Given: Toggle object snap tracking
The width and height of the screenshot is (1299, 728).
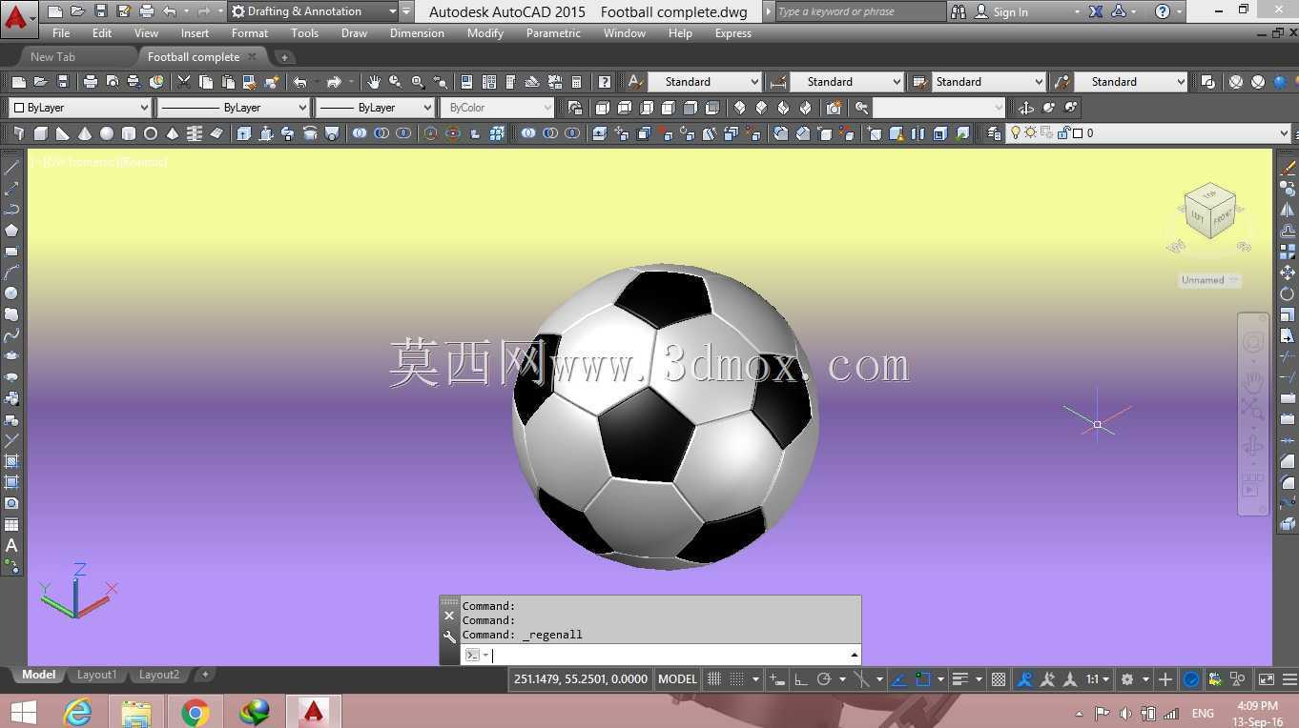Looking at the screenshot, I should coord(898,679).
